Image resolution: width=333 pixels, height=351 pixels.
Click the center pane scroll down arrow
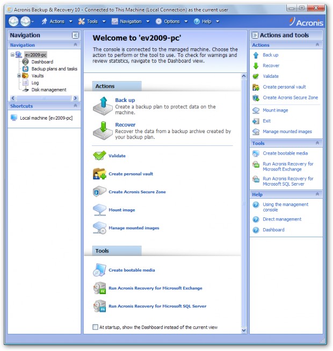pyautogui.click(x=244, y=331)
